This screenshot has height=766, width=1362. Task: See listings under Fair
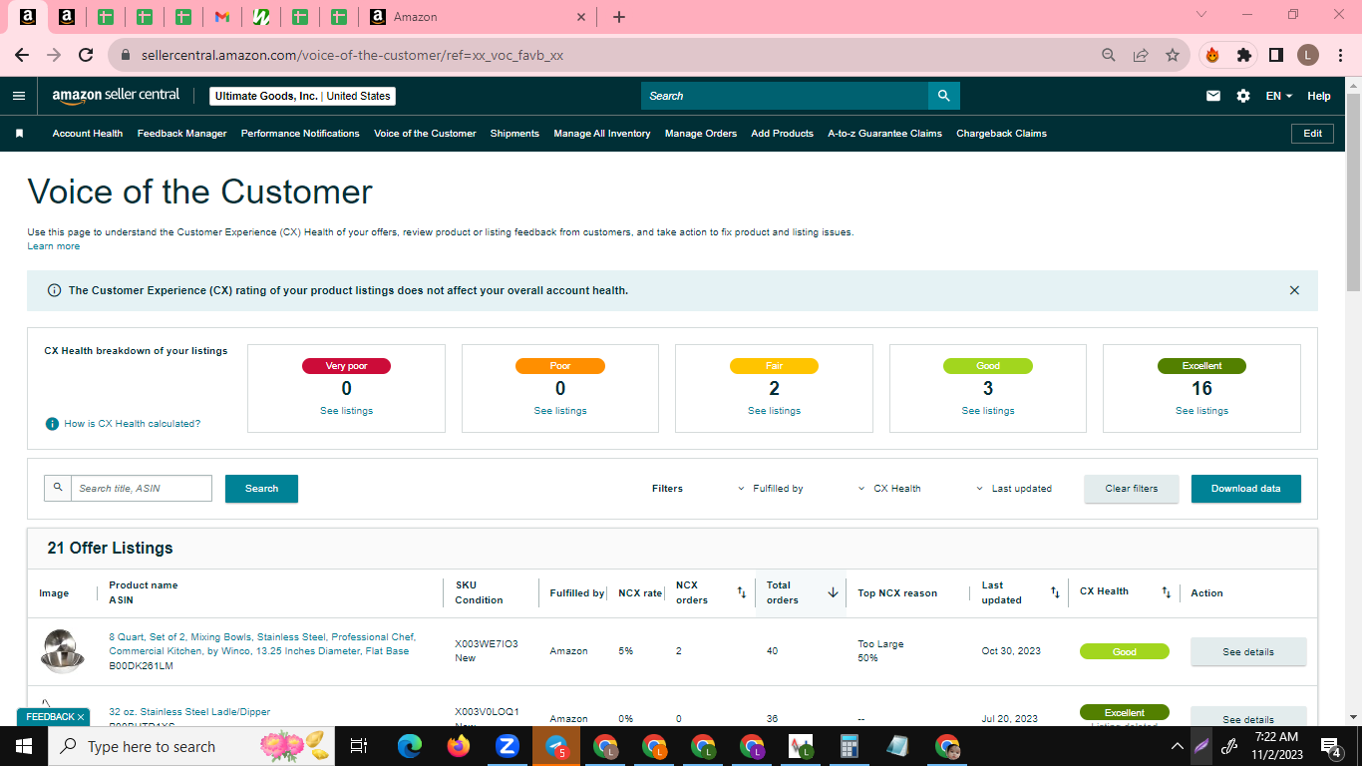774,411
